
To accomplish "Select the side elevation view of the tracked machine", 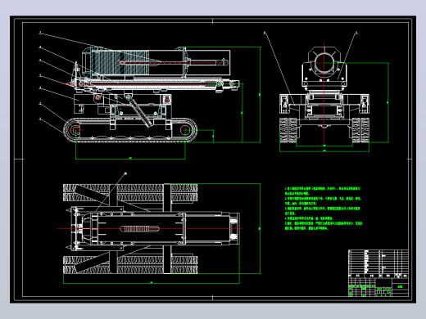I will 152,94.
